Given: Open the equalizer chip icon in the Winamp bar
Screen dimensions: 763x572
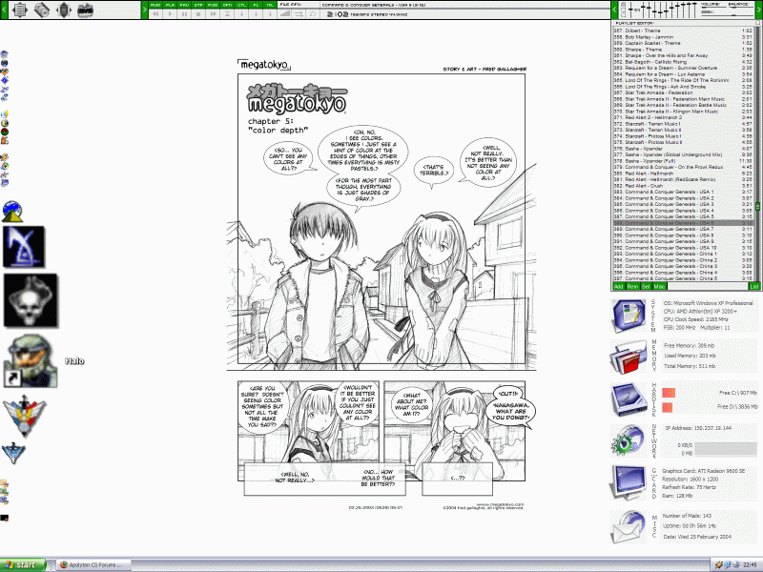Looking at the screenshot, I should [64, 10].
